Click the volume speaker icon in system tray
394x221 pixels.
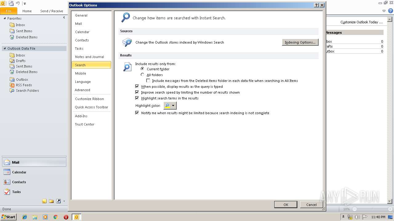point(357,217)
